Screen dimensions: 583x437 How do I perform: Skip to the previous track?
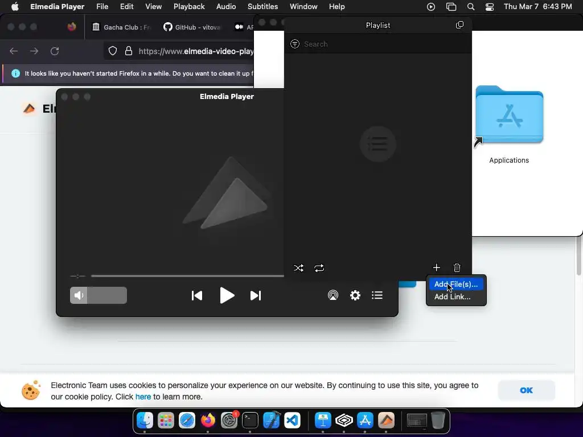(x=196, y=295)
